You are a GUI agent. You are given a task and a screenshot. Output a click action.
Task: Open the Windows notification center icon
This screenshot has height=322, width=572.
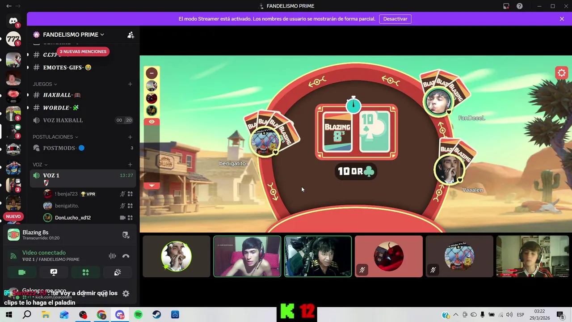pos(560,315)
